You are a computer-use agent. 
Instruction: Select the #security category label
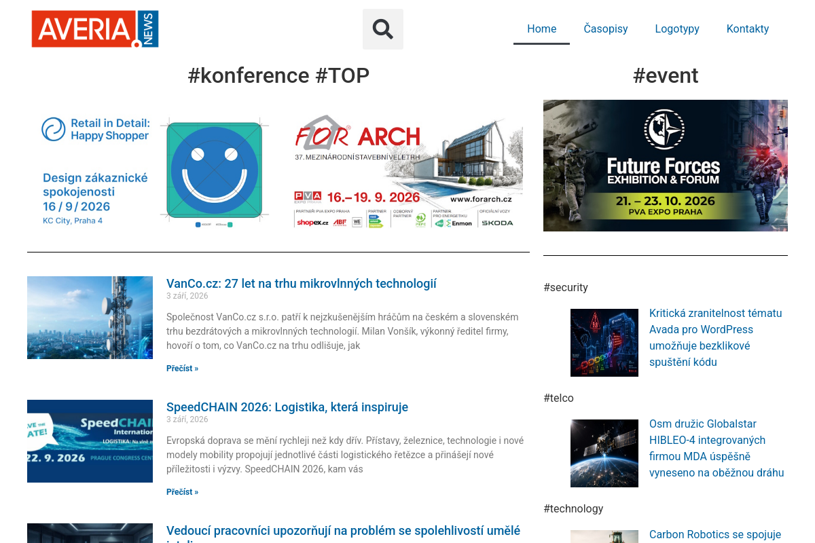(x=566, y=287)
